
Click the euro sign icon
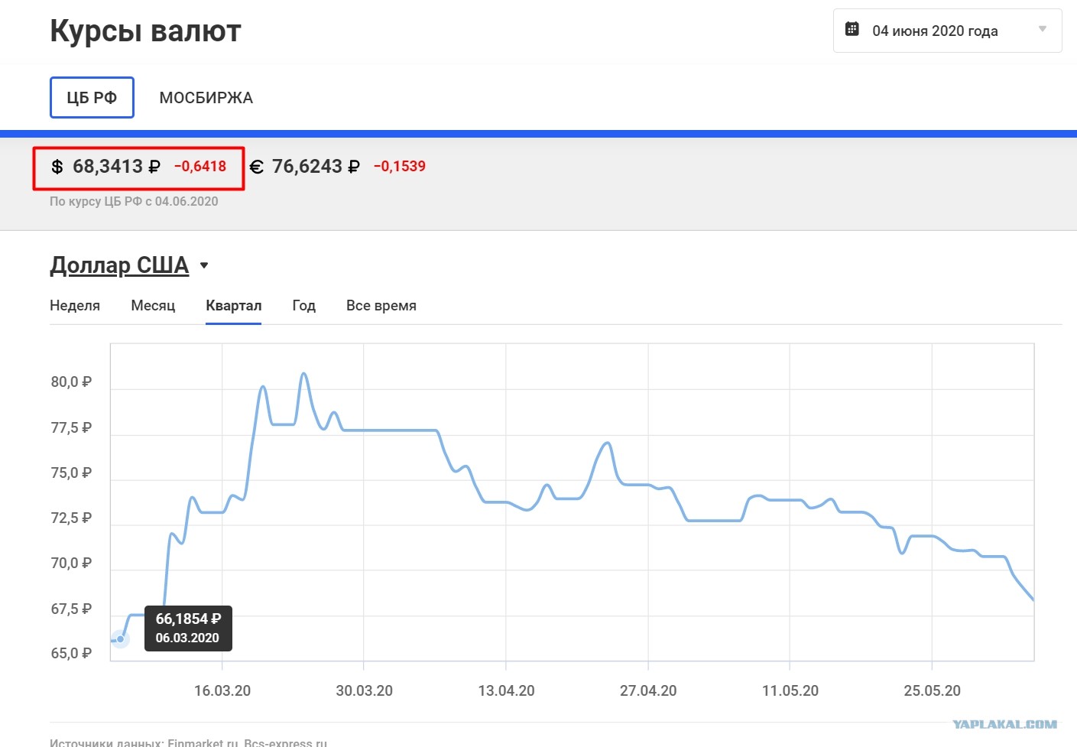(x=257, y=167)
